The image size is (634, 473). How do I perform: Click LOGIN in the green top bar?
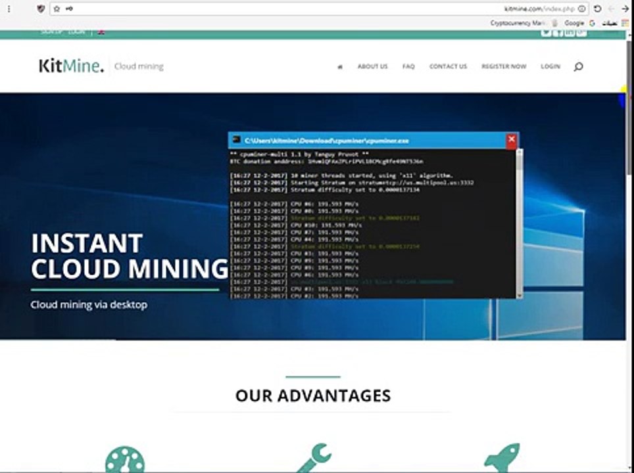point(76,32)
